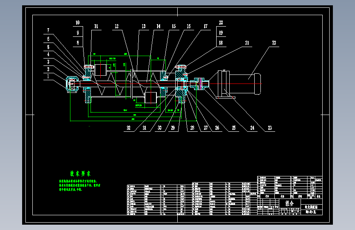Image resolution: width=355 pixels, height=230 pixels.
Task: Select part callout 16
Action: coord(189,26)
